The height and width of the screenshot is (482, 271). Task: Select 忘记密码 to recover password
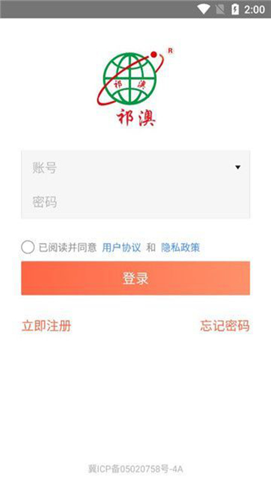coord(225,325)
